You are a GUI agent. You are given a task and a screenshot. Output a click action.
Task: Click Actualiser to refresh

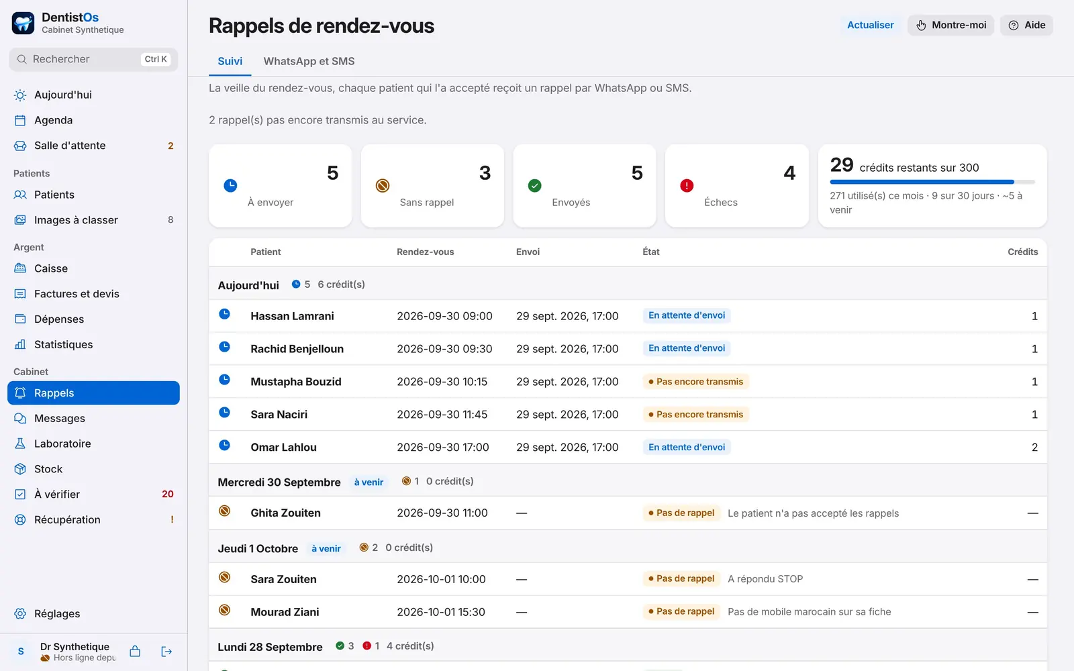[x=870, y=25]
